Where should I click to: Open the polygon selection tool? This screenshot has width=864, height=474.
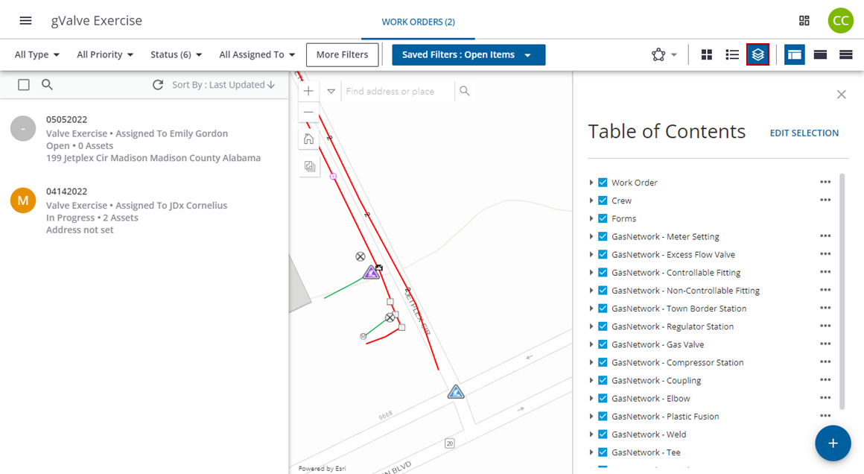[x=664, y=54]
